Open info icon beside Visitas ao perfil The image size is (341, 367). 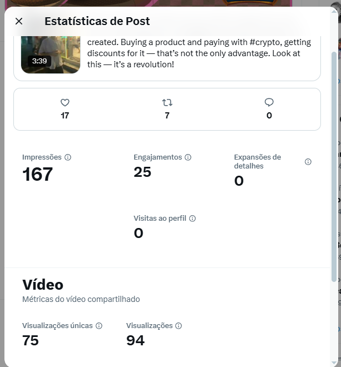(192, 219)
